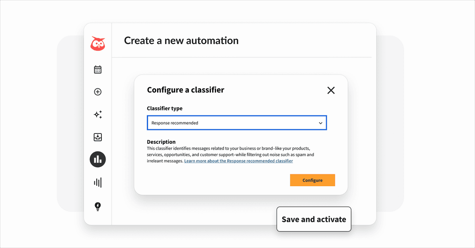Follow the Response recommended classifier link

(238, 161)
